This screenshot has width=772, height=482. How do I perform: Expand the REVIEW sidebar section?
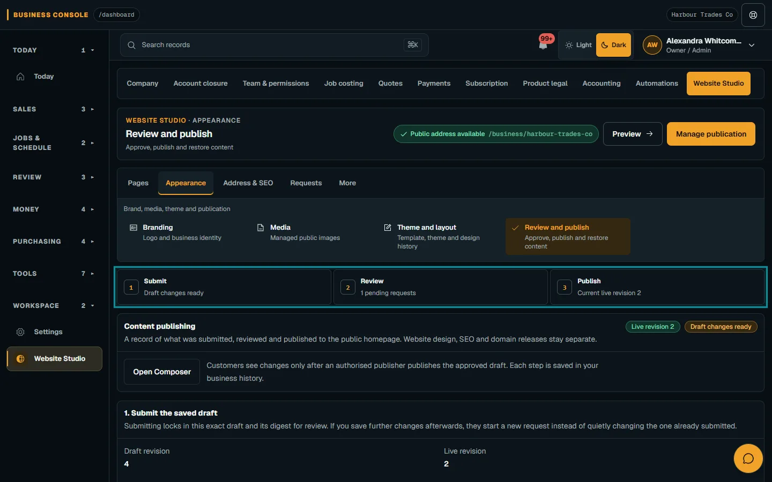coord(54,177)
